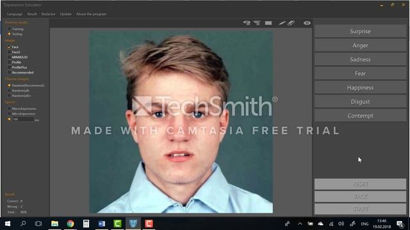Enable the MIMIKA3D checkbox

point(9,57)
